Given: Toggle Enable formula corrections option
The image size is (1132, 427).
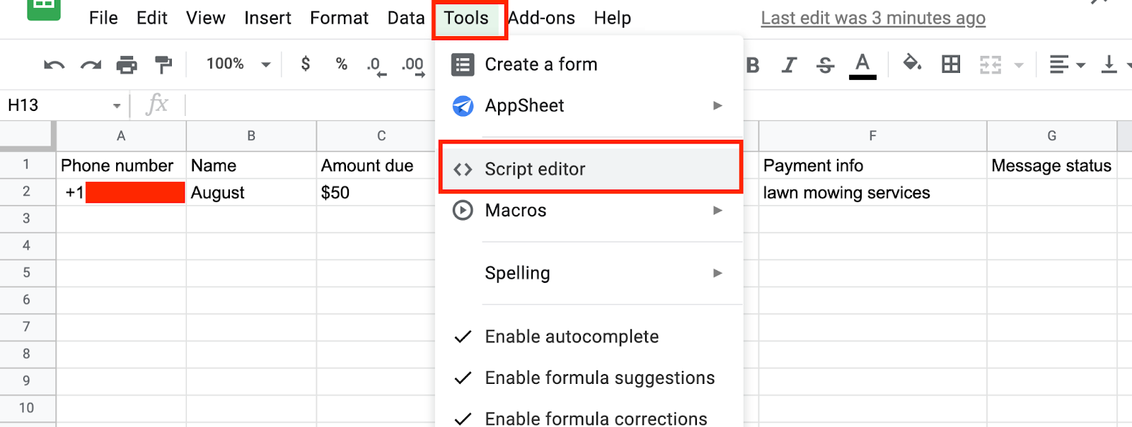Looking at the screenshot, I should click(x=595, y=418).
